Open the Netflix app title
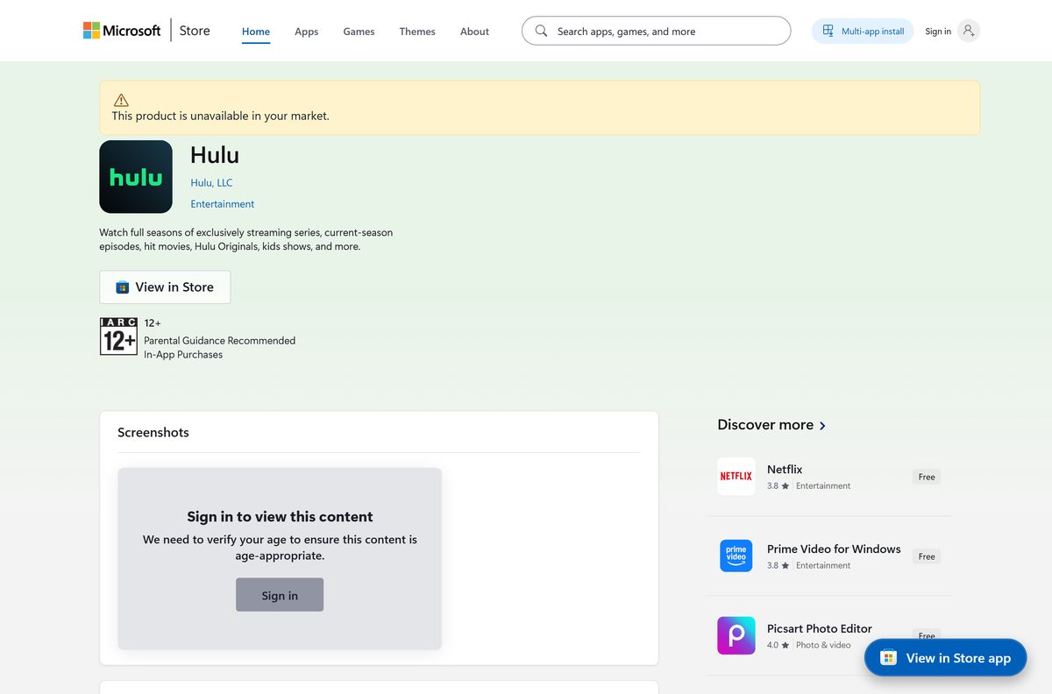This screenshot has width=1052, height=694. coord(785,470)
